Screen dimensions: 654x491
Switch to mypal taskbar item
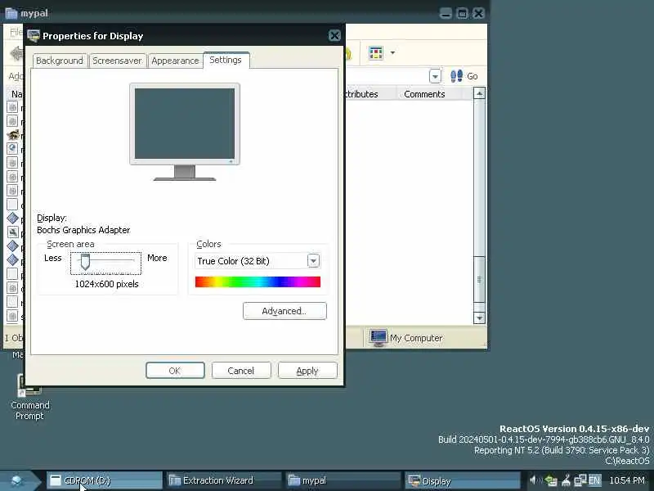point(343,480)
